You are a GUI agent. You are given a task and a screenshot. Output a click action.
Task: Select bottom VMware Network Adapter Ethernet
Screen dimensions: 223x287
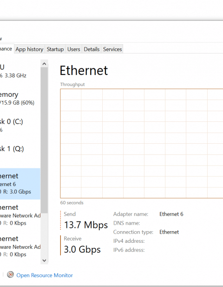(20, 247)
